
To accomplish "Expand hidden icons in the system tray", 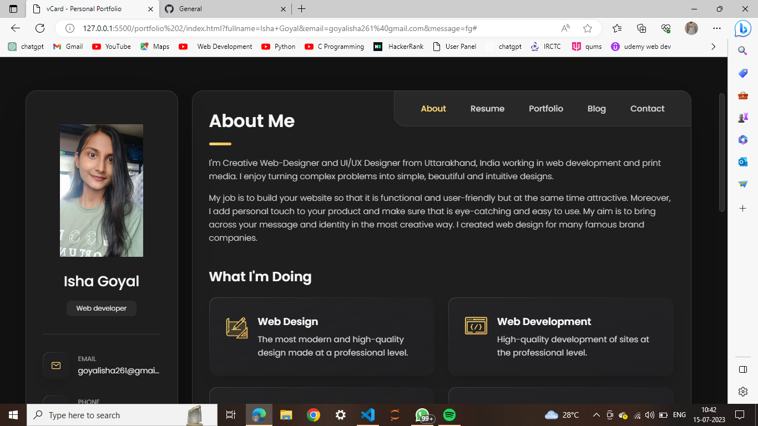I will click(x=596, y=414).
